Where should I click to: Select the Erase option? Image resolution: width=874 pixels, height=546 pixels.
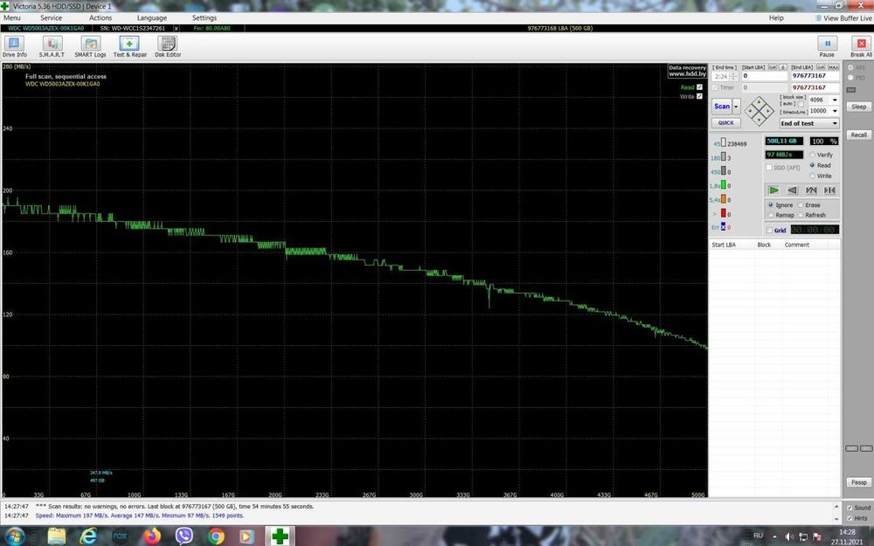coord(801,205)
